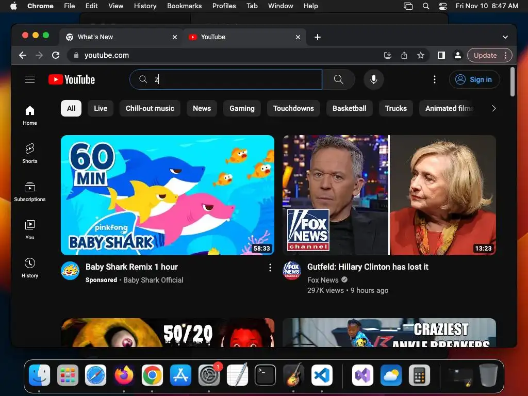Select the YouTube browser tab
This screenshot has height=396, width=528.
(244, 37)
